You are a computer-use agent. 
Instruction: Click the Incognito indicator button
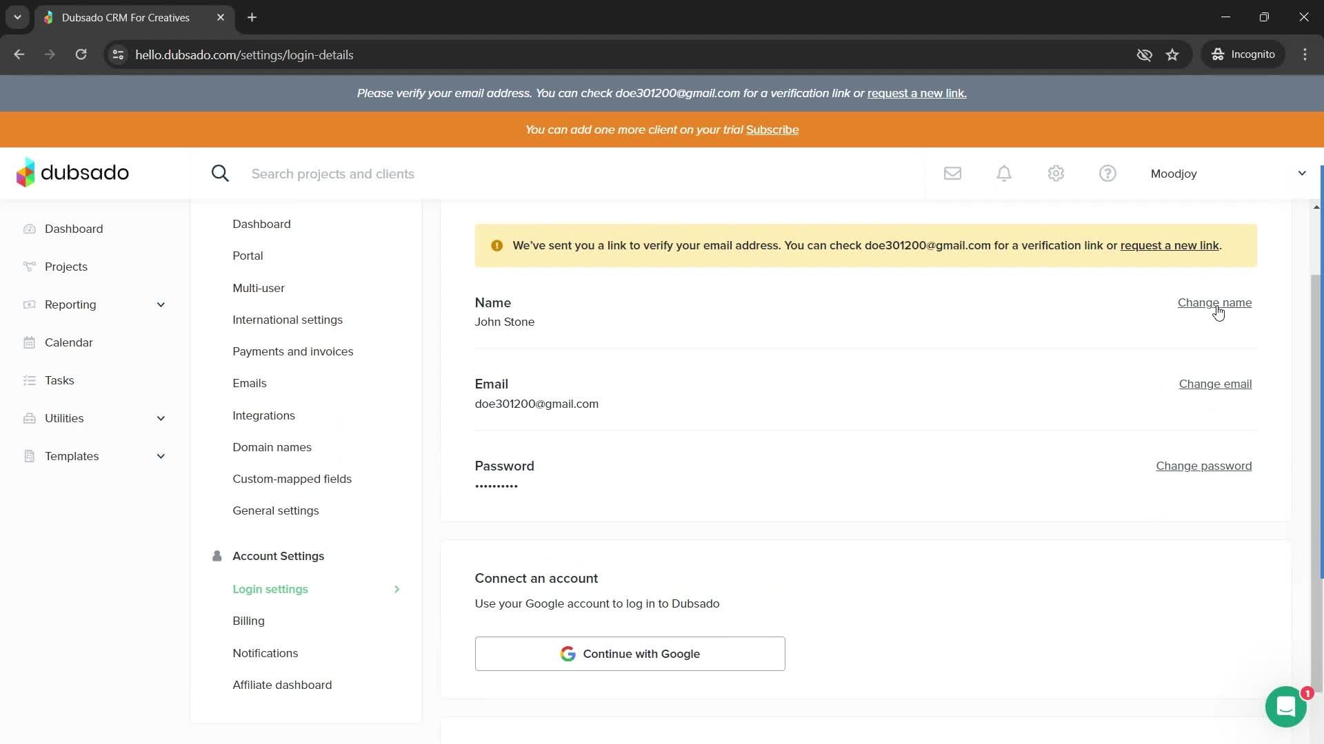click(x=1243, y=54)
